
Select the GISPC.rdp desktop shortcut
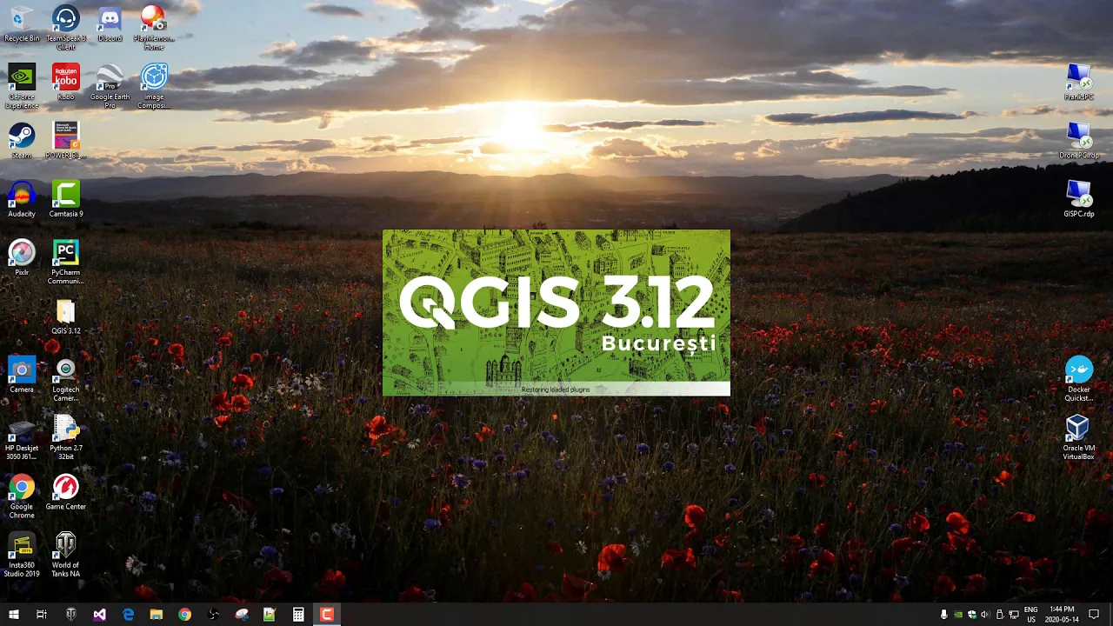pos(1078,199)
